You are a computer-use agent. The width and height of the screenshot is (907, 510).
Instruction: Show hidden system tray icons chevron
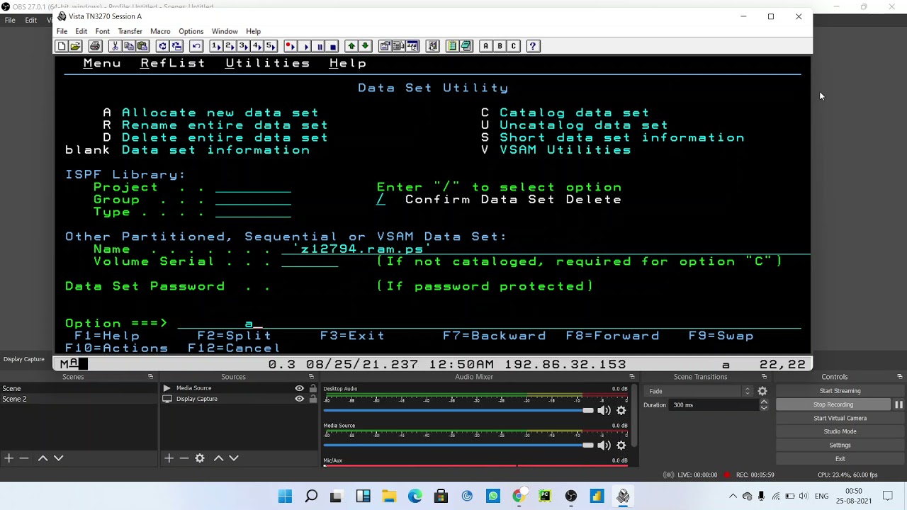click(733, 497)
